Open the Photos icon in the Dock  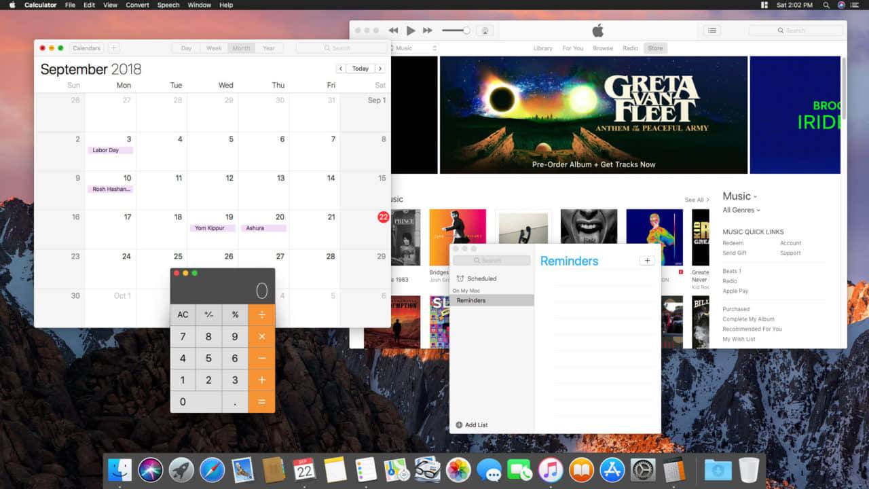point(458,470)
